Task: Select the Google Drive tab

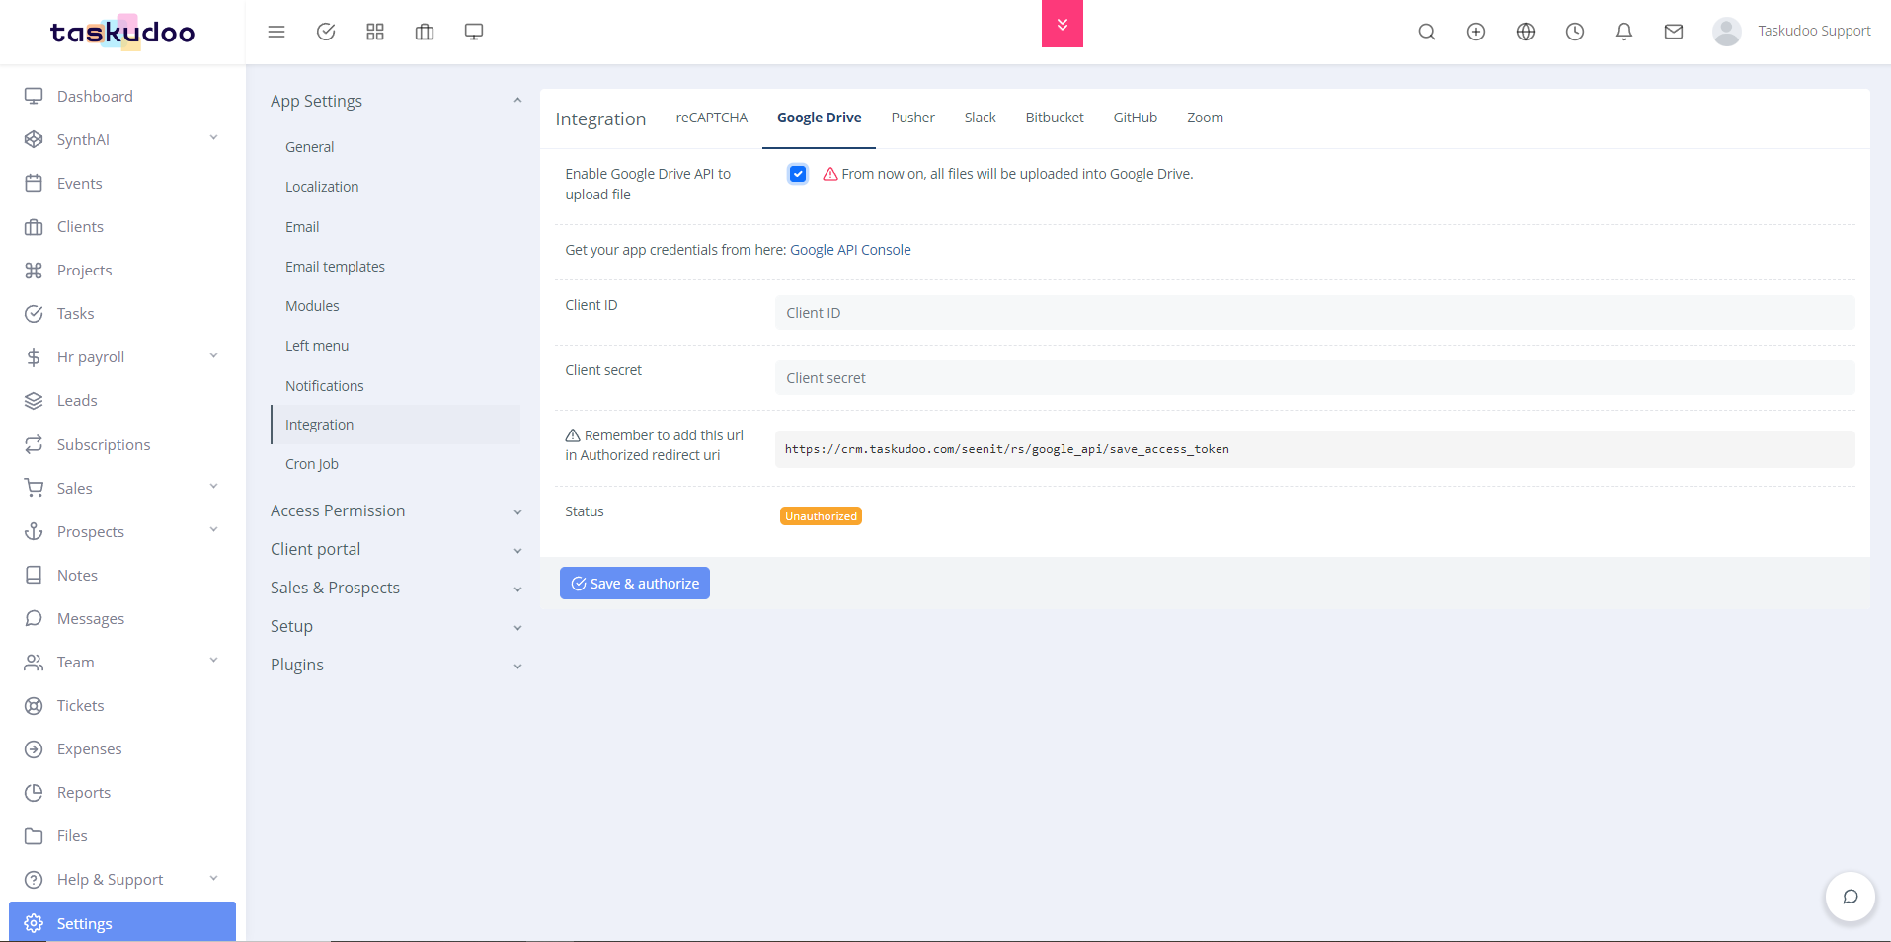Action: [x=819, y=118]
